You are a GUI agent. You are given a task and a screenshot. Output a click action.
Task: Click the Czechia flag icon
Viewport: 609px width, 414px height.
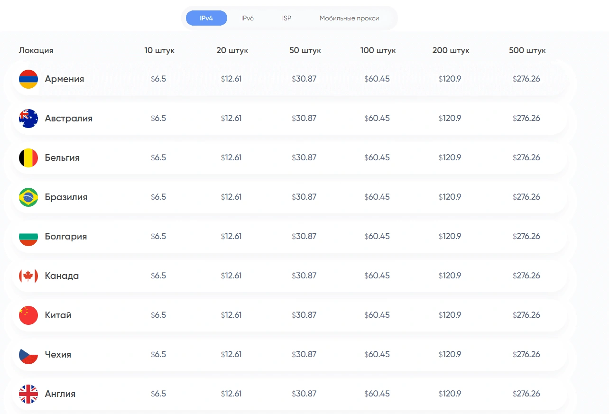28,355
